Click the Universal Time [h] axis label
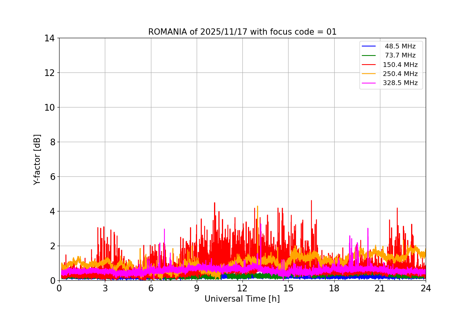 pyautogui.click(x=242, y=299)
